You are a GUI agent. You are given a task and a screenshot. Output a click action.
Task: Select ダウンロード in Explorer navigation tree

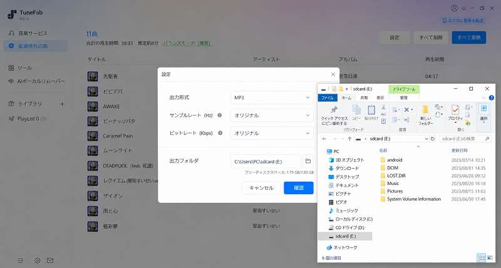pos(347,168)
